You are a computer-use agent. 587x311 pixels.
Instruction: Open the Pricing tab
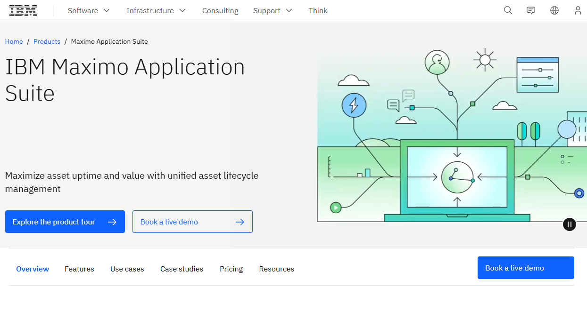tap(231, 269)
